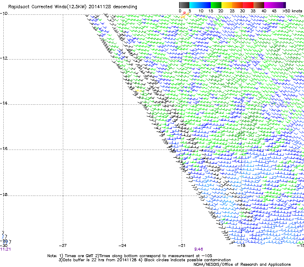Viewport: 304px width, 267px height.
Task: Click the yellow 20-25 knots legend swatch
Action: (x=227, y=5)
